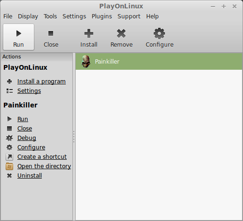Click the Configure gear toolbar button

159,37
